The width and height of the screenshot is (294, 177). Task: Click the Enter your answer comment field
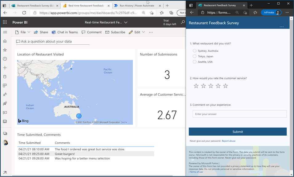point(239,114)
